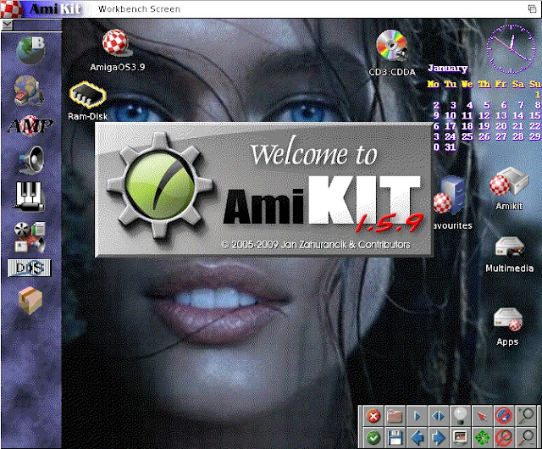
Task: Click the folder icon in bottom toolbar
Action: pyautogui.click(x=395, y=416)
